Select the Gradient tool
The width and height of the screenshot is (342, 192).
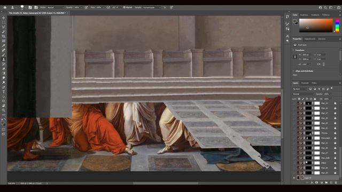(x=4, y=74)
